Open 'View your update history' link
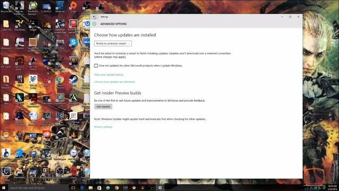 click(x=109, y=75)
